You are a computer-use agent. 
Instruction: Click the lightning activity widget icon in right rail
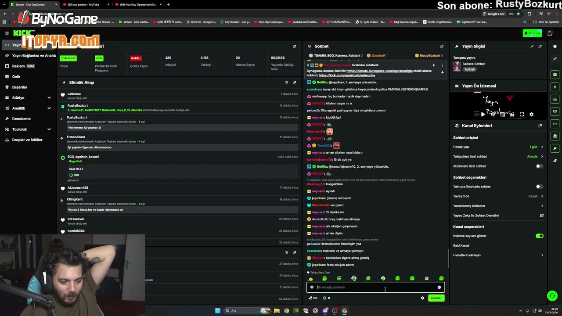[x=555, y=87]
